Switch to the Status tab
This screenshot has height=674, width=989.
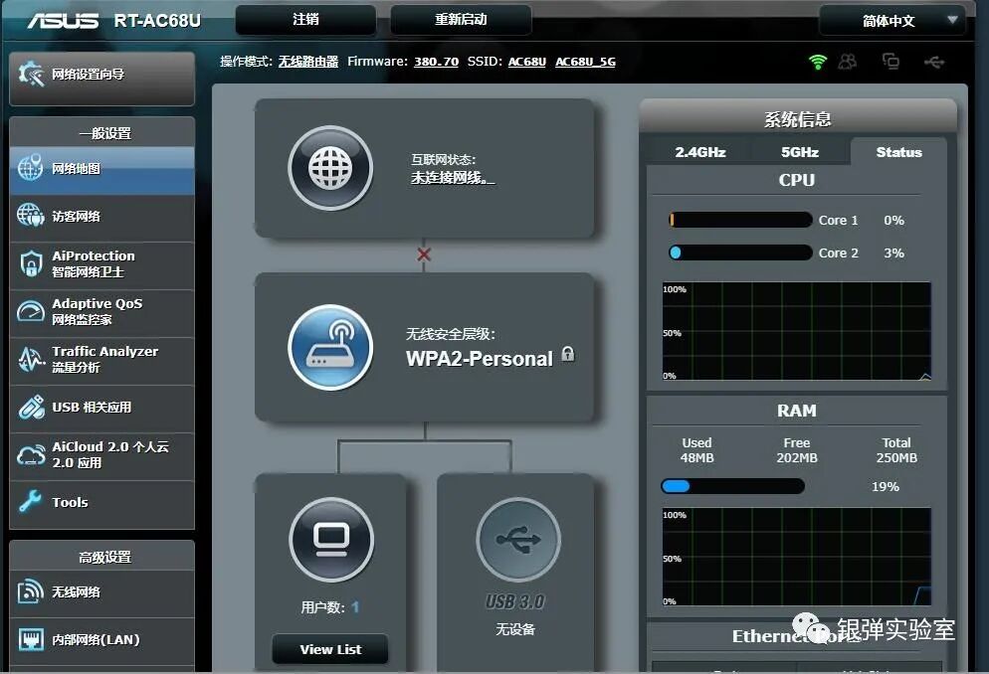coord(898,152)
